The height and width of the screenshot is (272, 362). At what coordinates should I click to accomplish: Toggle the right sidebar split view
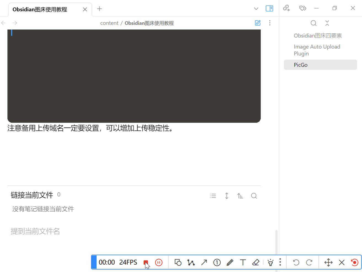(269, 8)
